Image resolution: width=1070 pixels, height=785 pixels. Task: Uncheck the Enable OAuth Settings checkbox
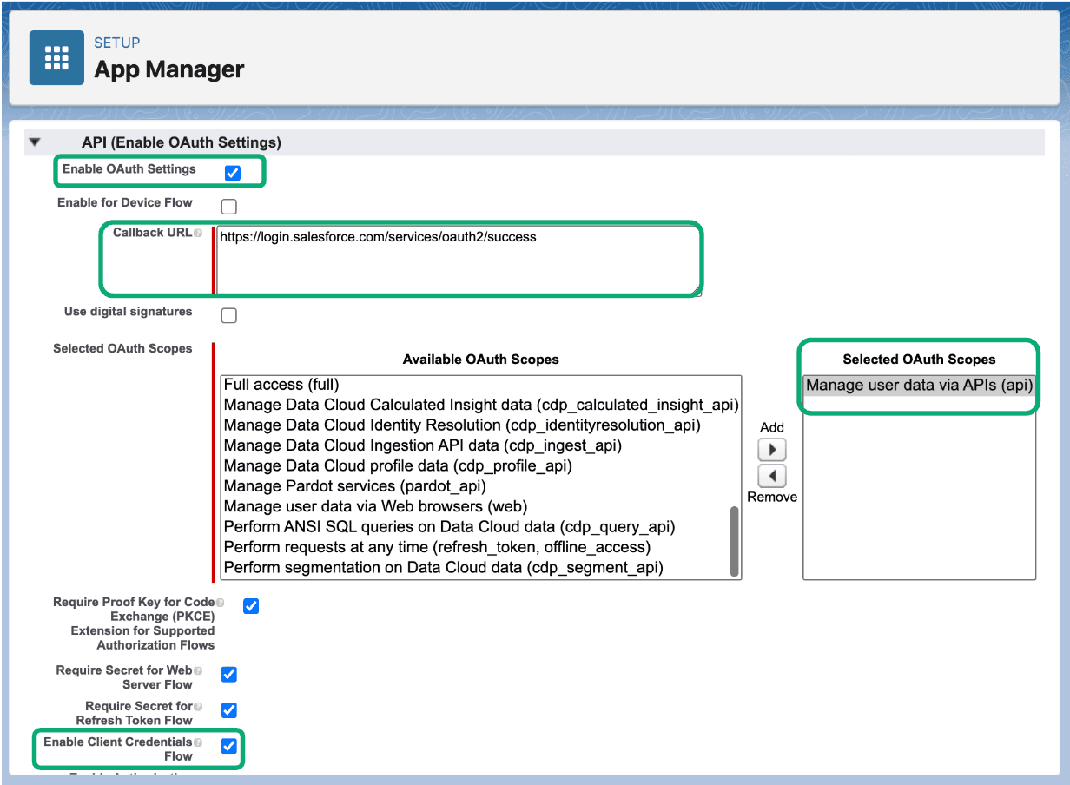233,173
